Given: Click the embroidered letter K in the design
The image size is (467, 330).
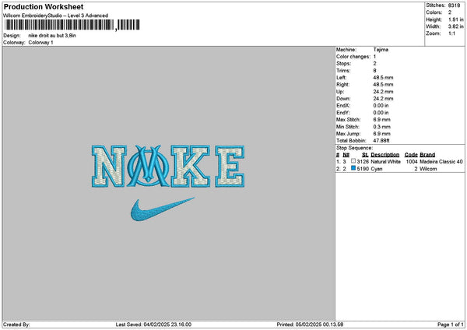Looking at the screenshot, I should click(191, 167).
